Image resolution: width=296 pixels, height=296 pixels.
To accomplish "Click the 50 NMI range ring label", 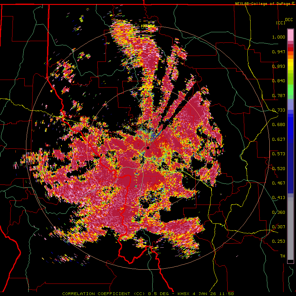I will point(148,87).
